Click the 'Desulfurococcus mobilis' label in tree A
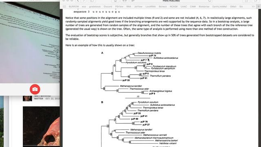This screenshot has height=147, width=261. [x=149, y=53]
